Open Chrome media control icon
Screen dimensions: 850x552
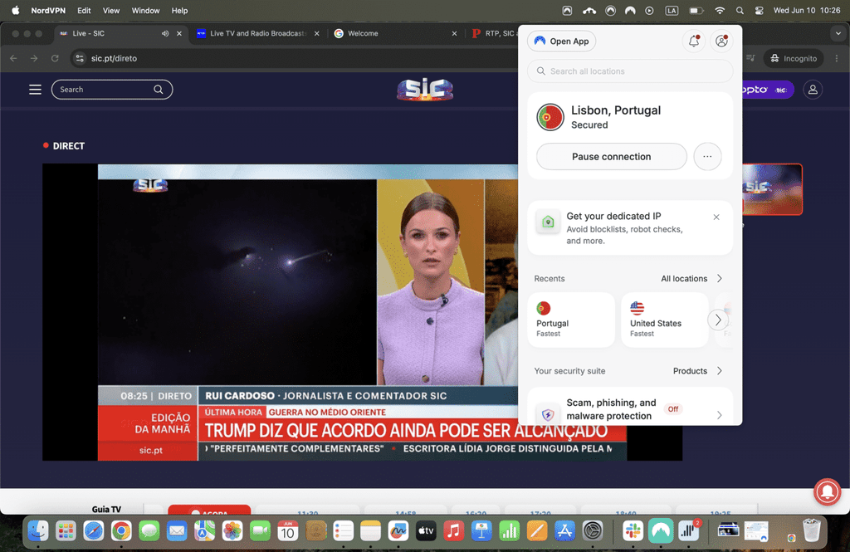pos(750,58)
